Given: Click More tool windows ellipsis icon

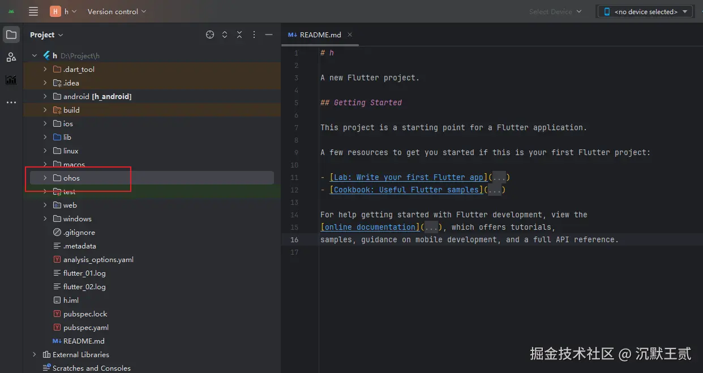Looking at the screenshot, I should (11, 102).
